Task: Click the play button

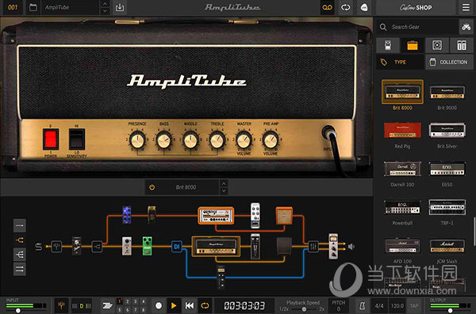Action: point(174,306)
